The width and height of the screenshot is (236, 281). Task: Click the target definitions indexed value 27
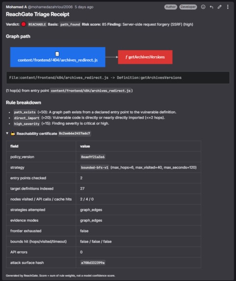click(x=82, y=188)
